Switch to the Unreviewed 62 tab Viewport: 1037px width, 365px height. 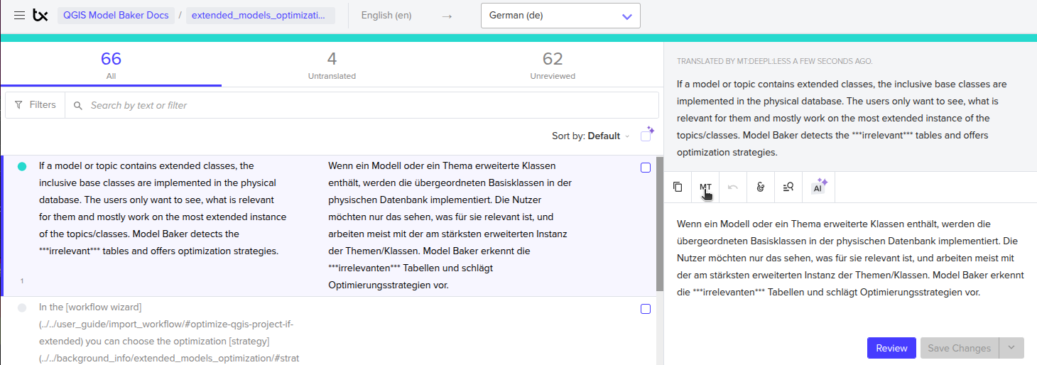click(553, 65)
